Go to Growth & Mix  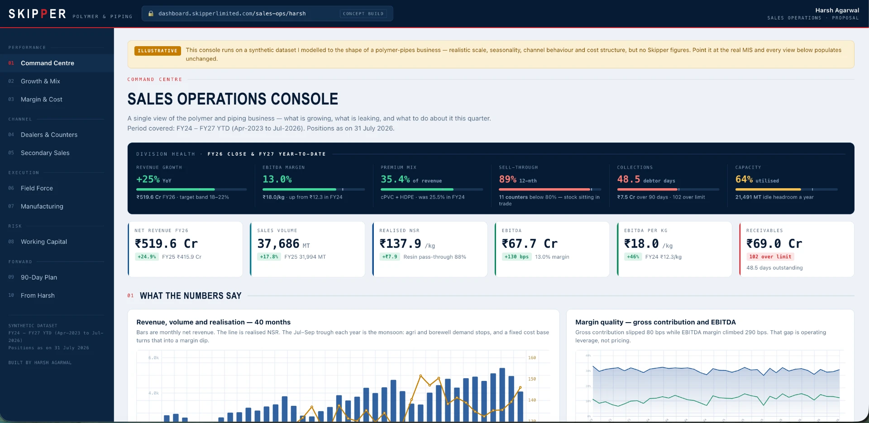(x=57, y=81)
